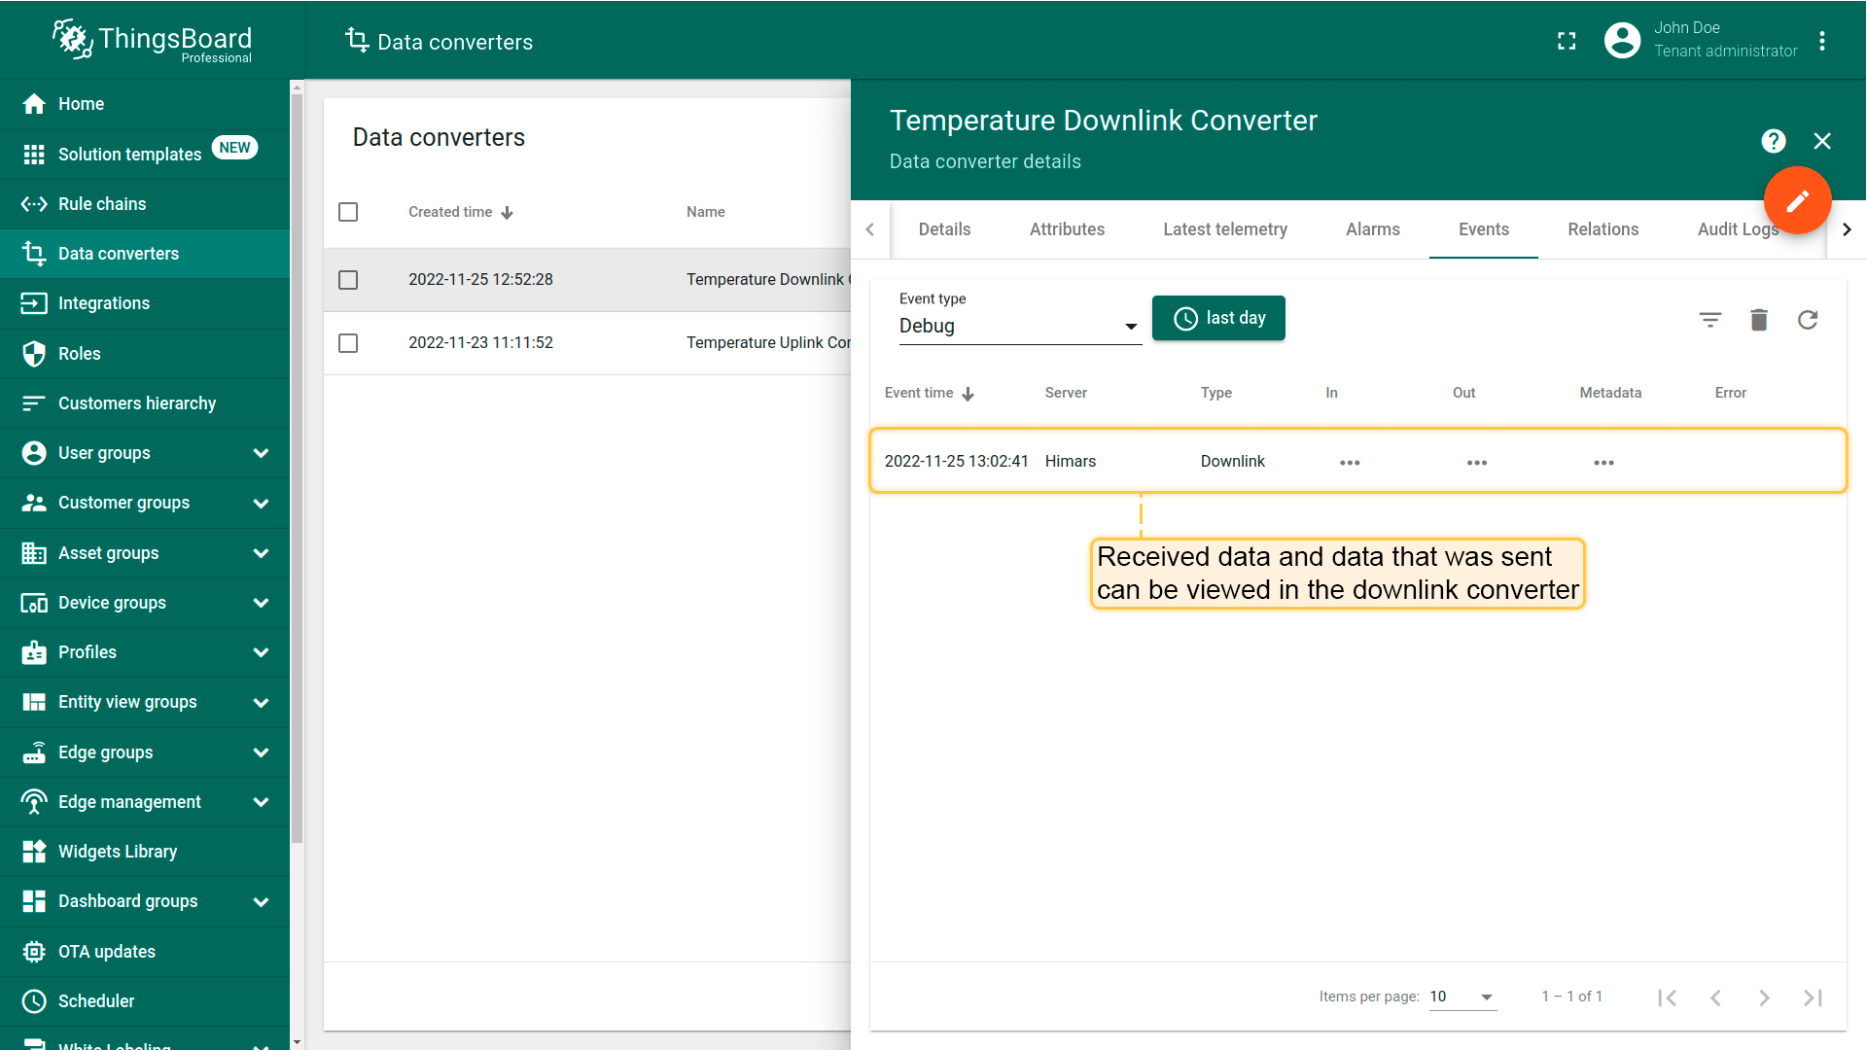The image size is (1867, 1050).
Task: Click sidebar vertical scrollbar
Action: coord(297,467)
